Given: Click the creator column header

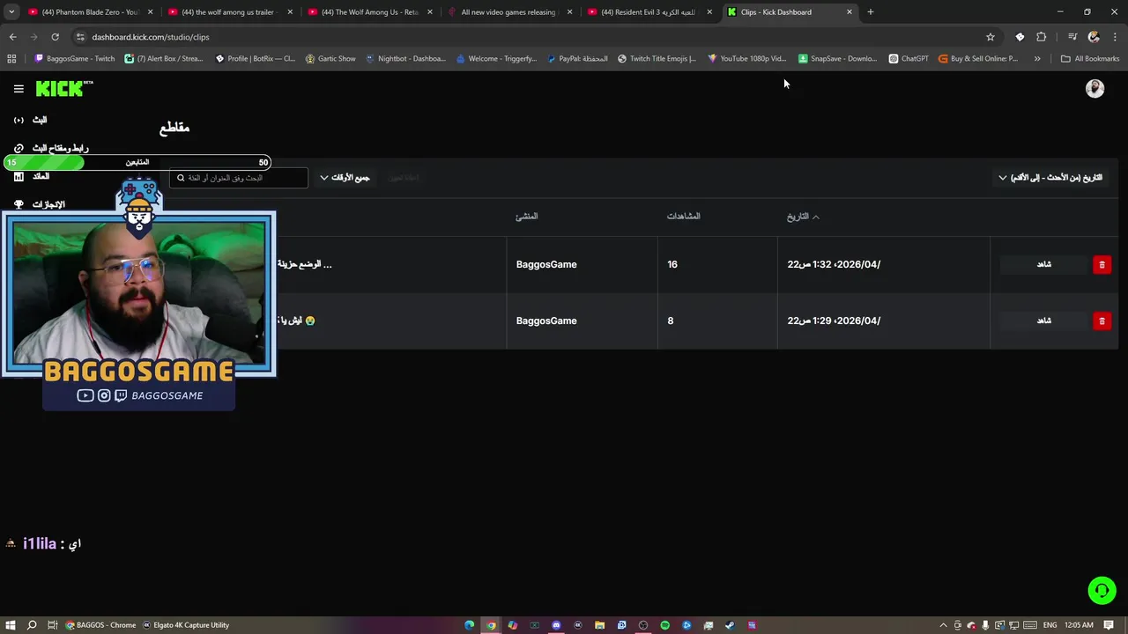Looking at the screenshot, I should tap(527, 217).
